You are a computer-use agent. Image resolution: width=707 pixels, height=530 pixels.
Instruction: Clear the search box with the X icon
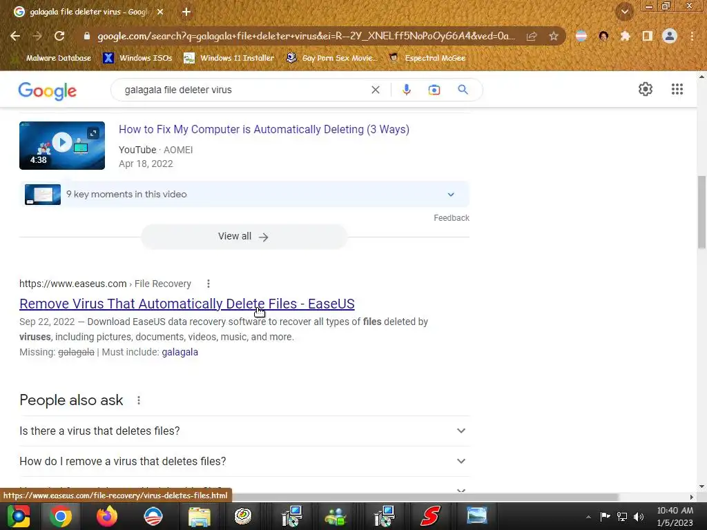[375, 90]
